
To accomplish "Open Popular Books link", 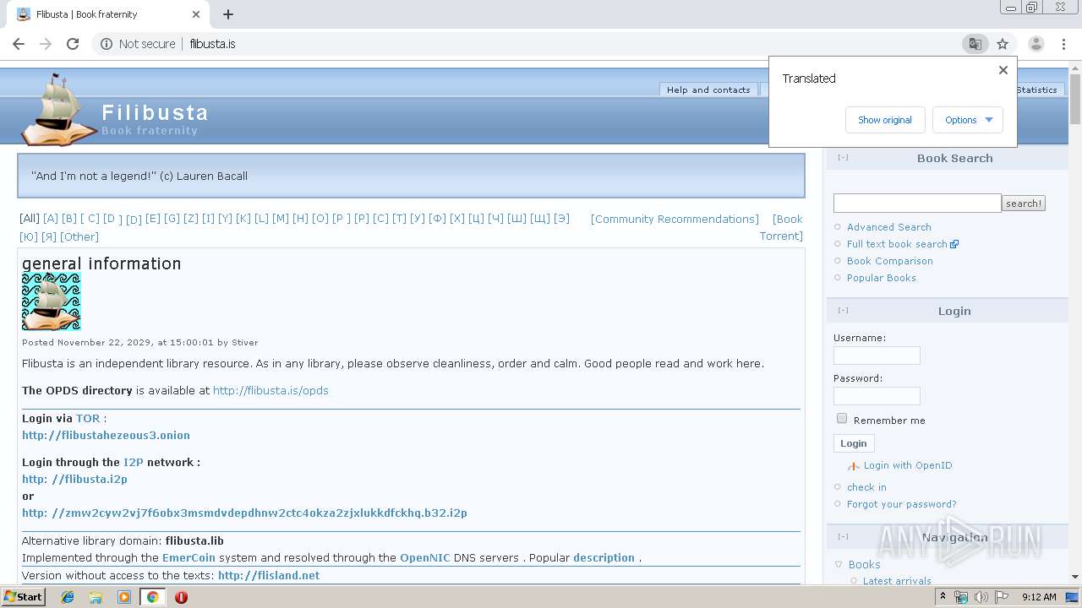I will pyautogui.click(x=882, y=278).
